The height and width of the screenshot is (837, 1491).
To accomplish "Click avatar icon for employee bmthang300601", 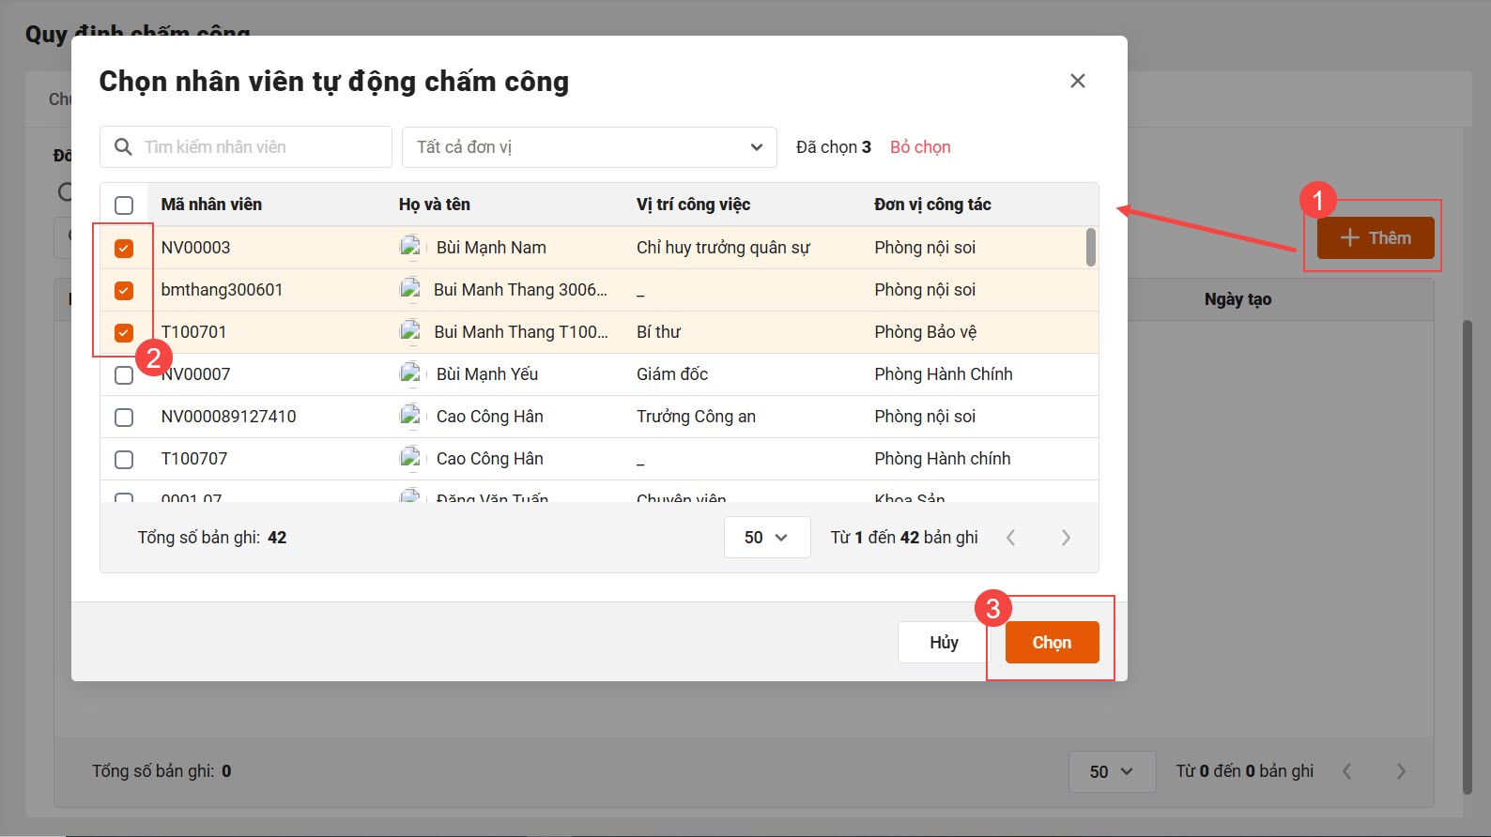I will coord(410,290).
